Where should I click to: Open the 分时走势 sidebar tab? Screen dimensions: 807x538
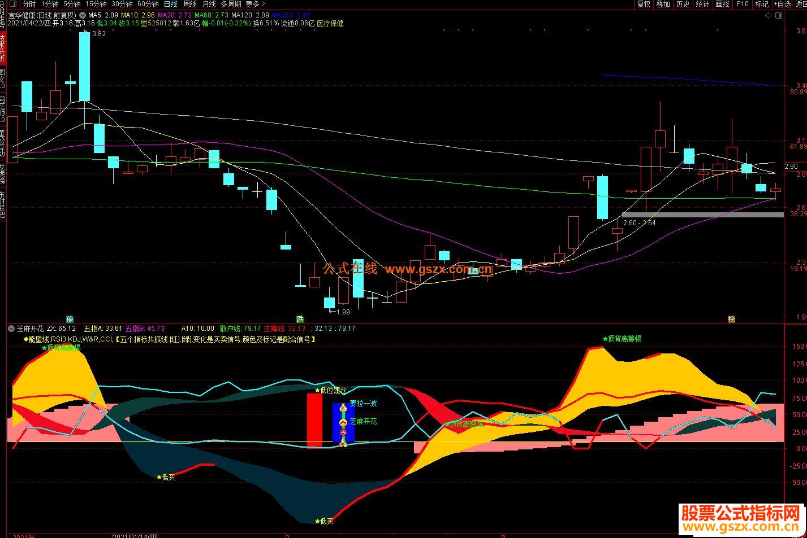point(3,14)
